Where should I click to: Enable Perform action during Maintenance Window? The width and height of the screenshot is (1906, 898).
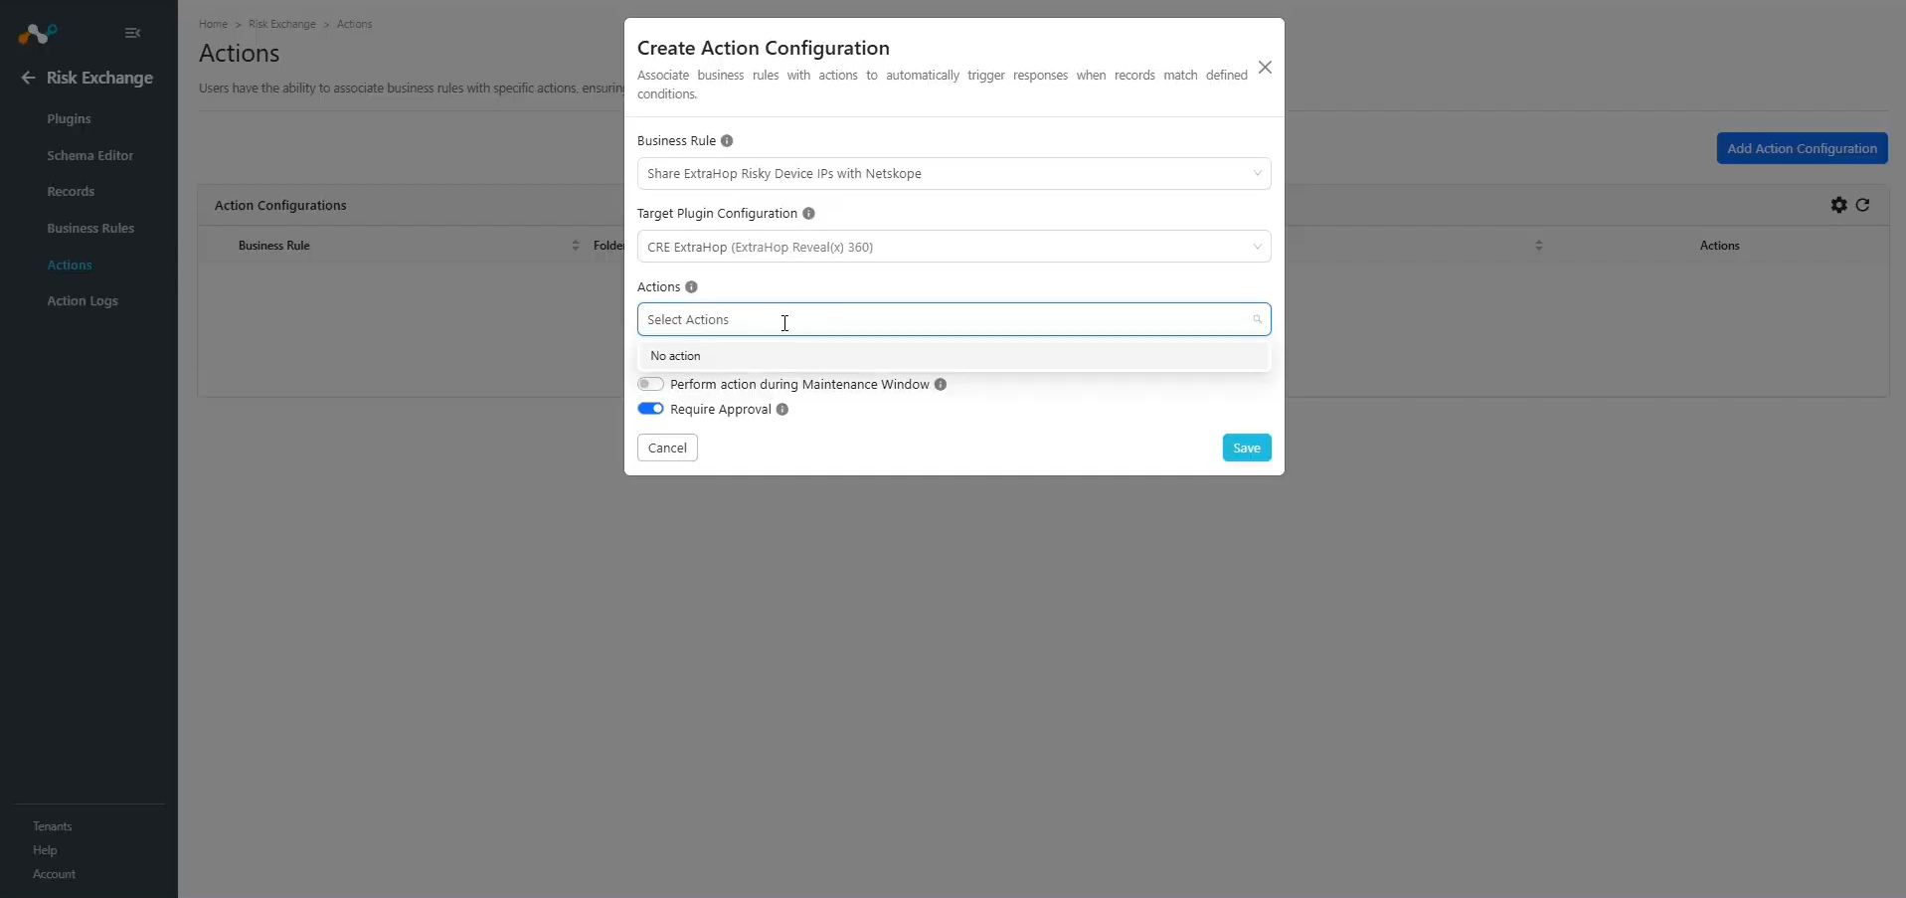click(x=650, y=384)
